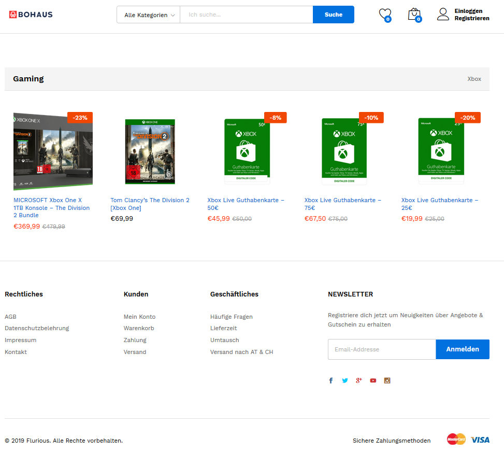504x453 pixels.
Task: Open the Xbox One X bundle thumbnail
Action: [53, 151]
